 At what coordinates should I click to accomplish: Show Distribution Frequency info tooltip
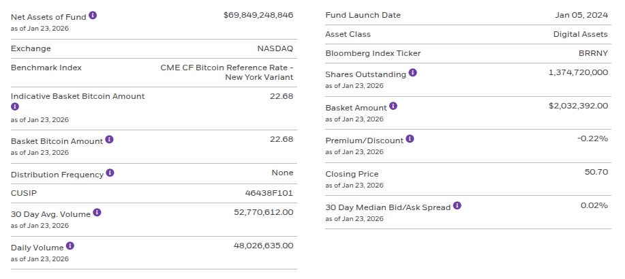click(110, 173)
